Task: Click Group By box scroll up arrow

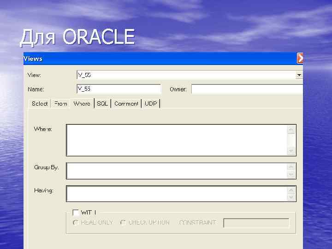Action: 291,167
